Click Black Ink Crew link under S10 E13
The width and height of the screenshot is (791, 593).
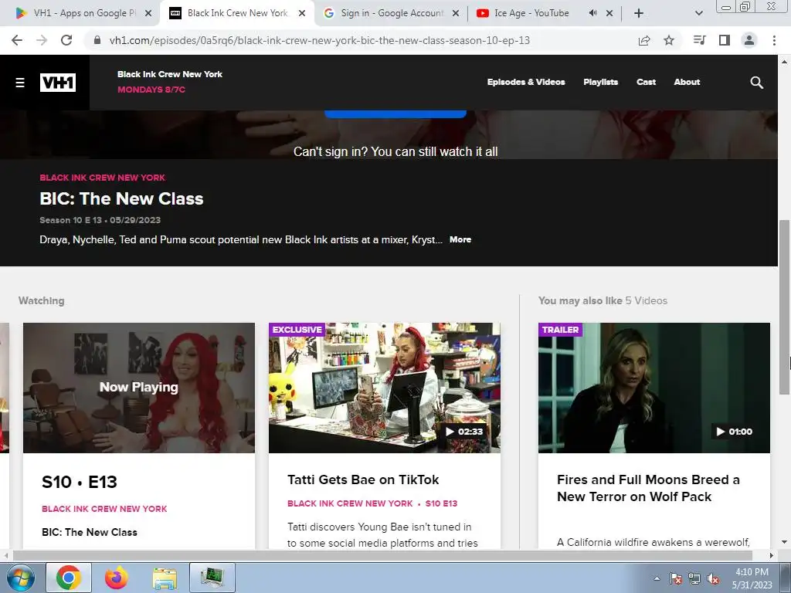[104, 509]
